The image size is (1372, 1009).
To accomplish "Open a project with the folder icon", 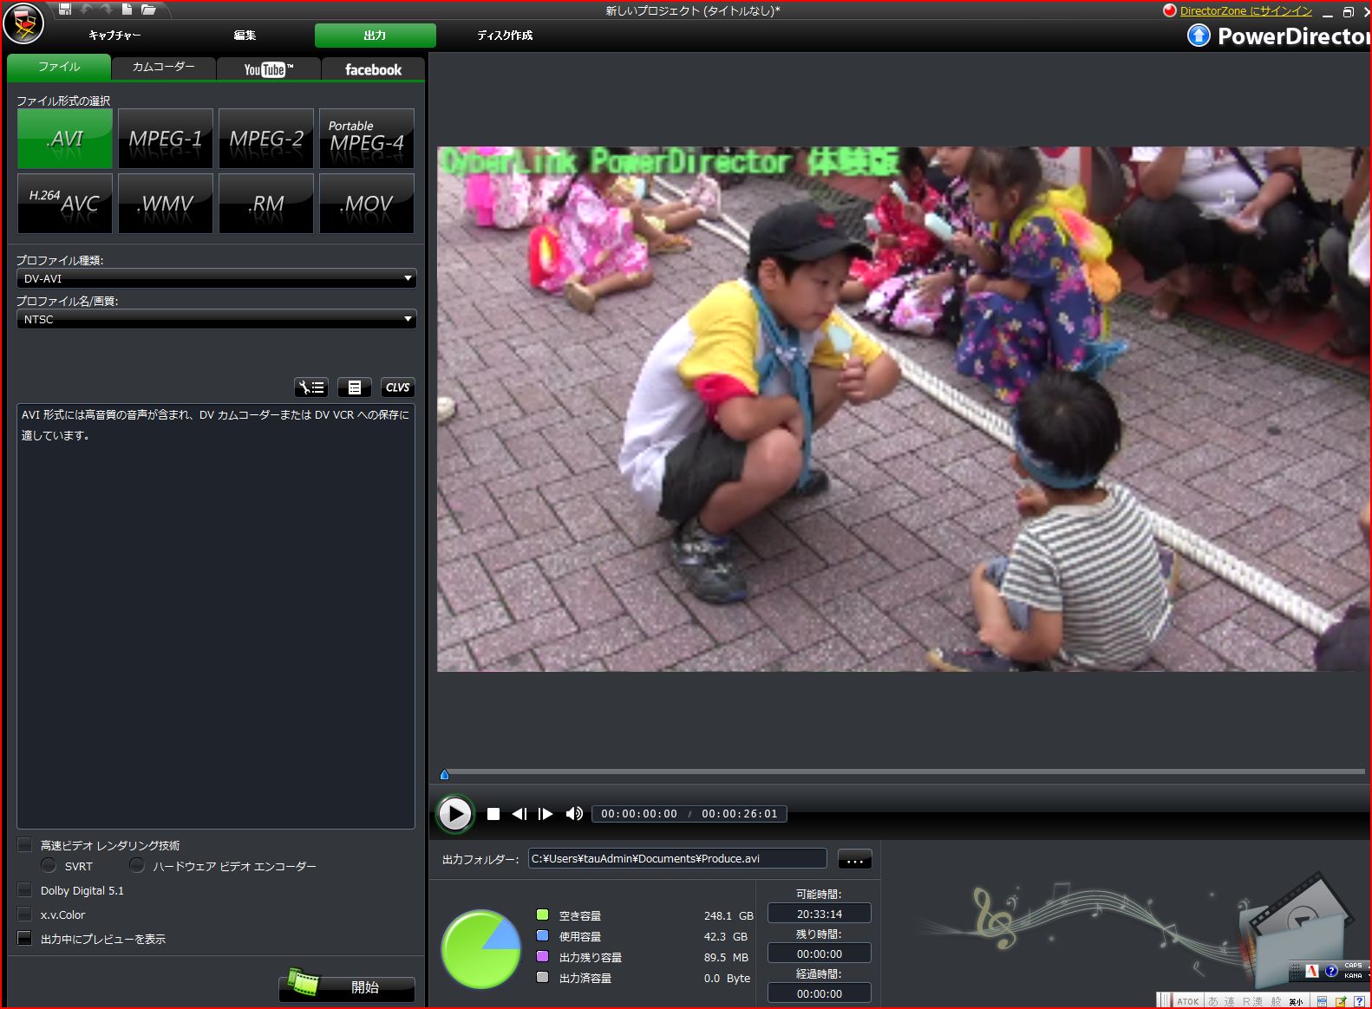I will 148,10.
